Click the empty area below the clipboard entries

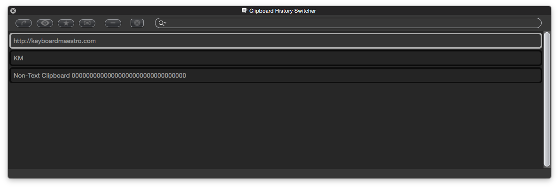pyautogui.click(x=276, y=126)
